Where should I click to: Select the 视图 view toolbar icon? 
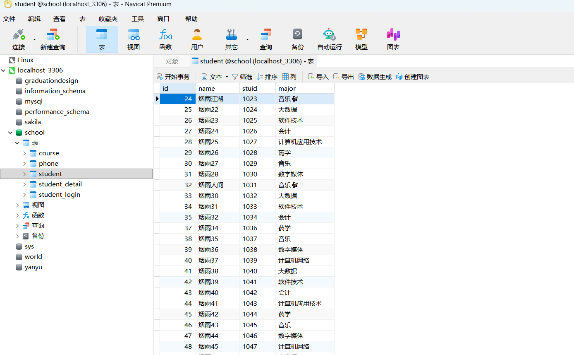tap(133, 39)
